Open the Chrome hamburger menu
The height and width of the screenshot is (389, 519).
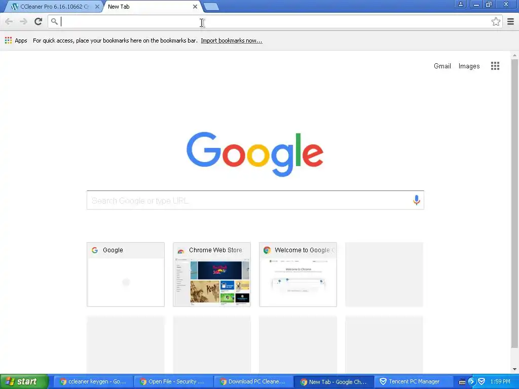tap(511, 22)
